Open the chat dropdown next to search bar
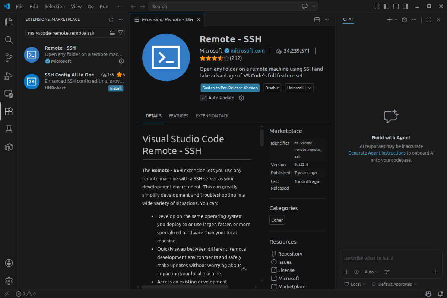The image size is (447, 298). [x=314, y=6]
